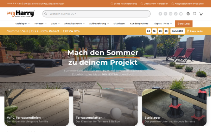Click the copy code clipboard icon
The width and height of the screenshot is (211, 132).
coord(188,31)
